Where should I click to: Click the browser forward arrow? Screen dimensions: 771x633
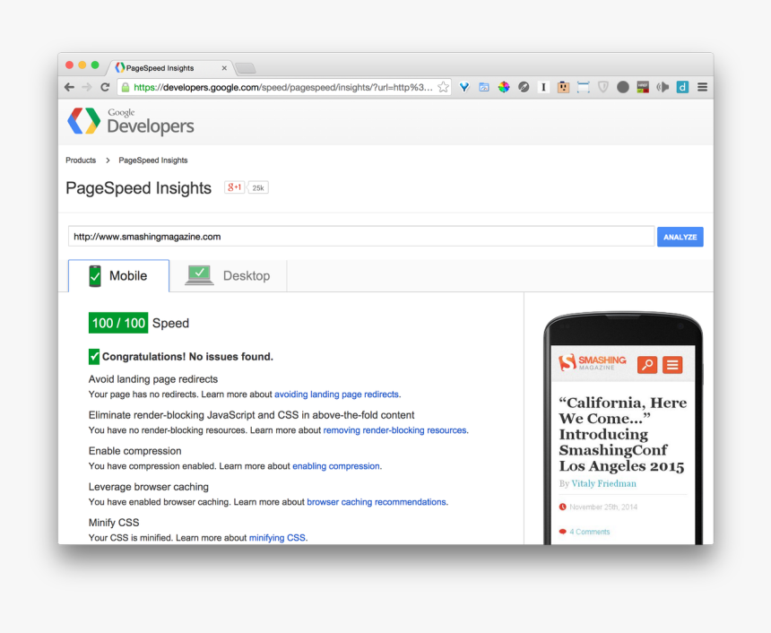[87, 87]
